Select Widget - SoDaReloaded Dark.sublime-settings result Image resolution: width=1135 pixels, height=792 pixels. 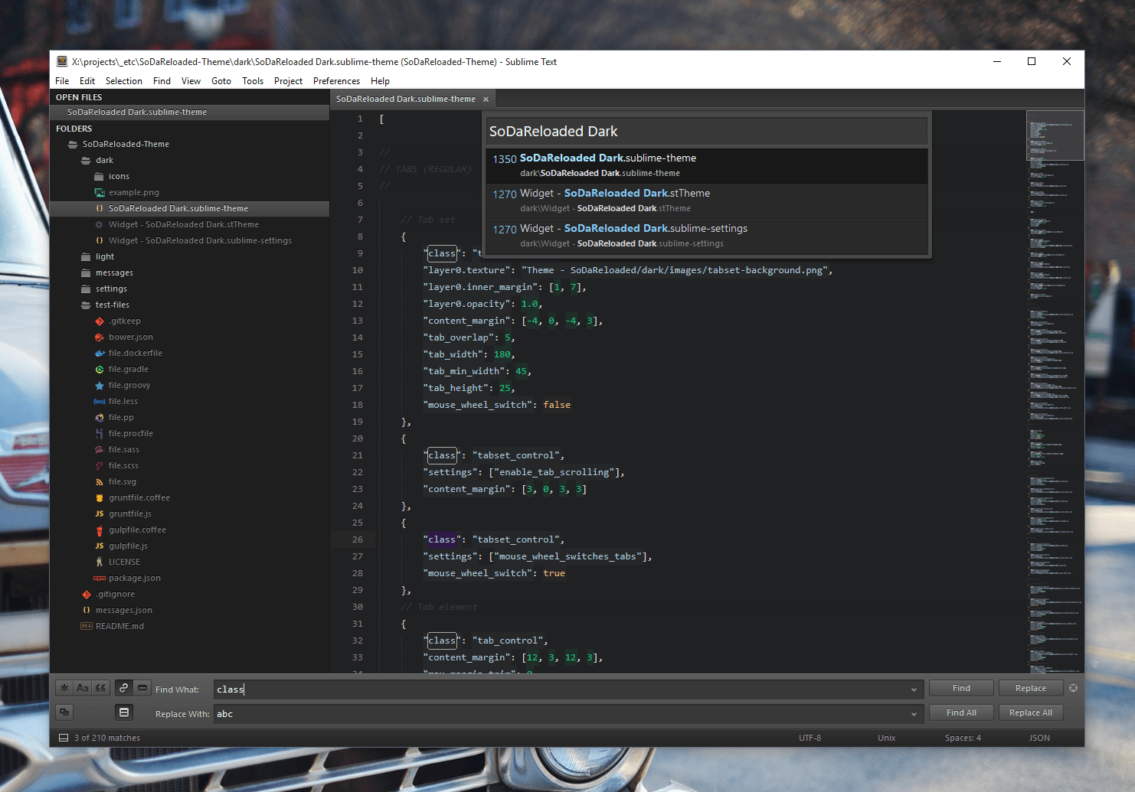tap(707, 236)
